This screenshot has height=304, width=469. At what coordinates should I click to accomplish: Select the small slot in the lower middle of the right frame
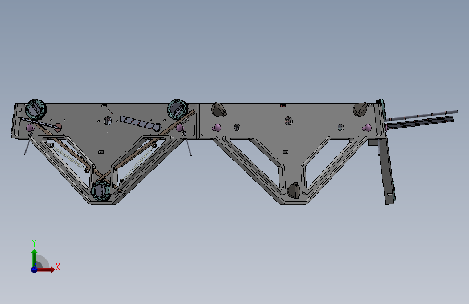(285, 152)
